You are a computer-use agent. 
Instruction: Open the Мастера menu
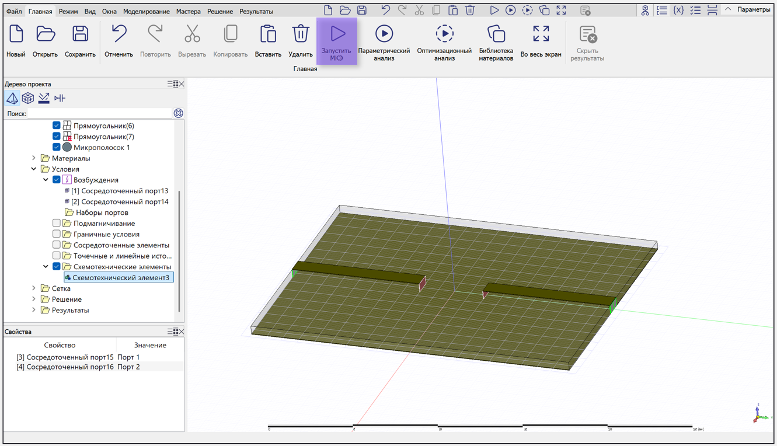pos(188,11)
